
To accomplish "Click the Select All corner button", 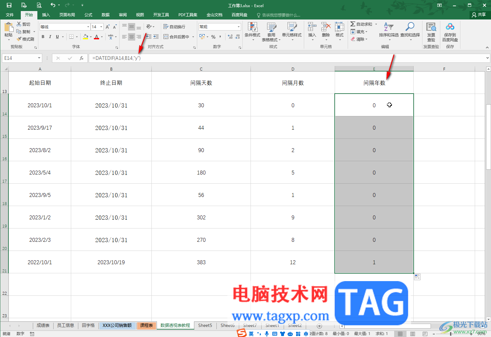I will click(x=4, y=69).
